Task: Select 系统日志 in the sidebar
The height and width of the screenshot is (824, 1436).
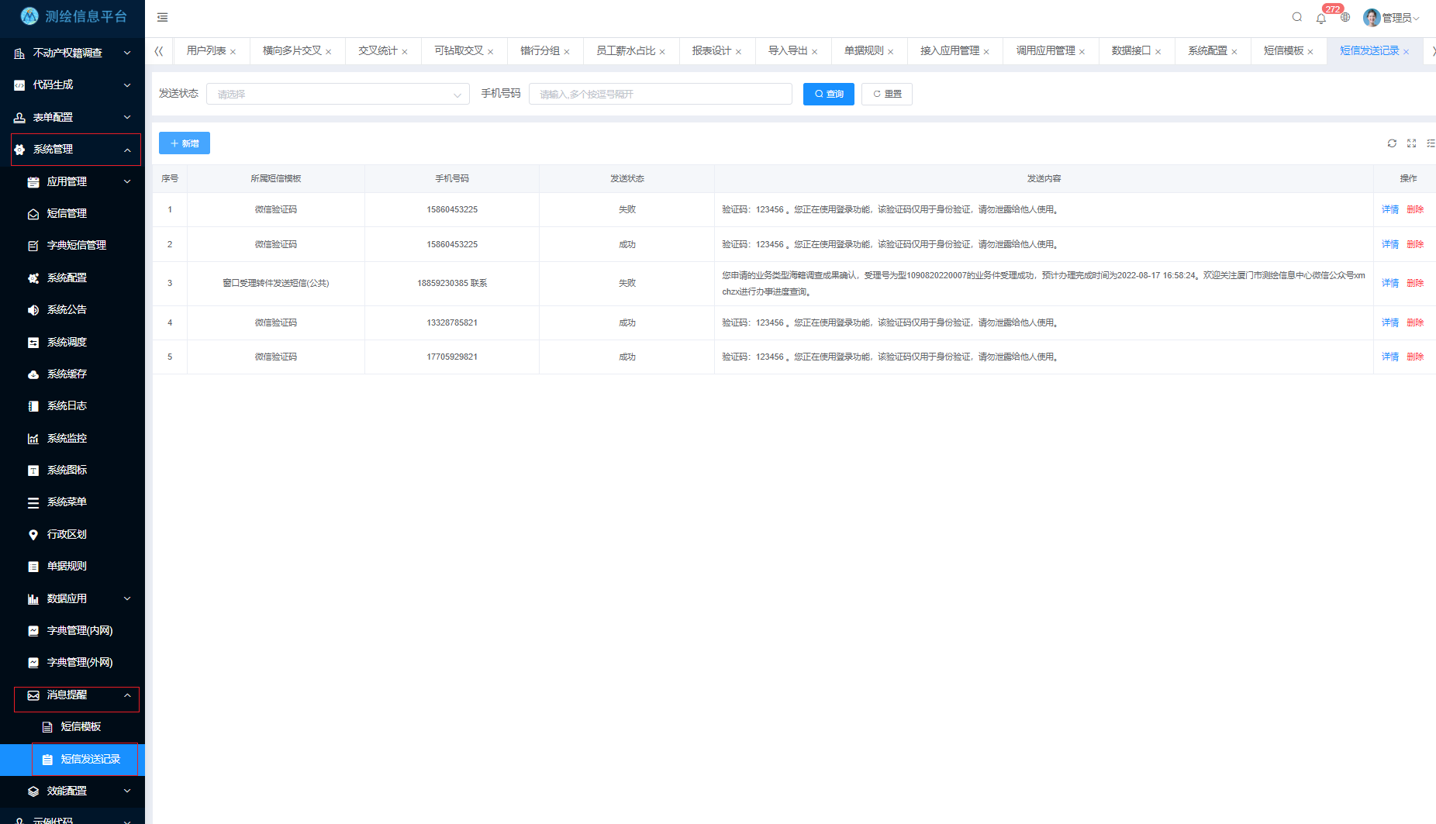Action: [67, 406]
